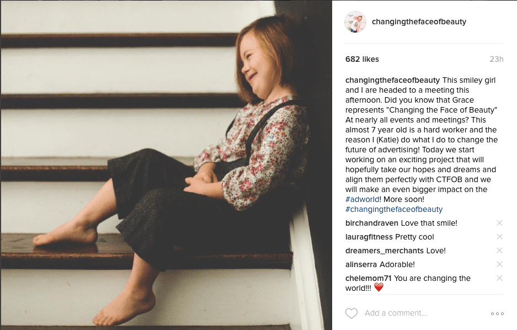Remove the alinserra comment with X

pyautogui.click(x=499, y=264)
